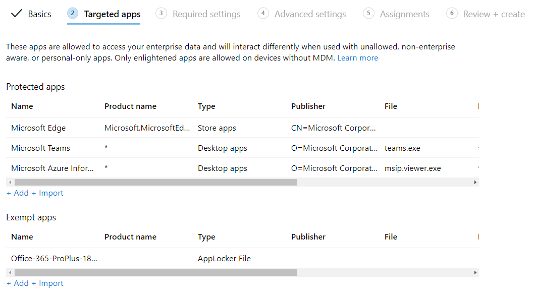Screen dimensions: 534x299
Task: Click the msip.viewer.exe file cell
Action: pyautogui.click(x=413, y=168)
